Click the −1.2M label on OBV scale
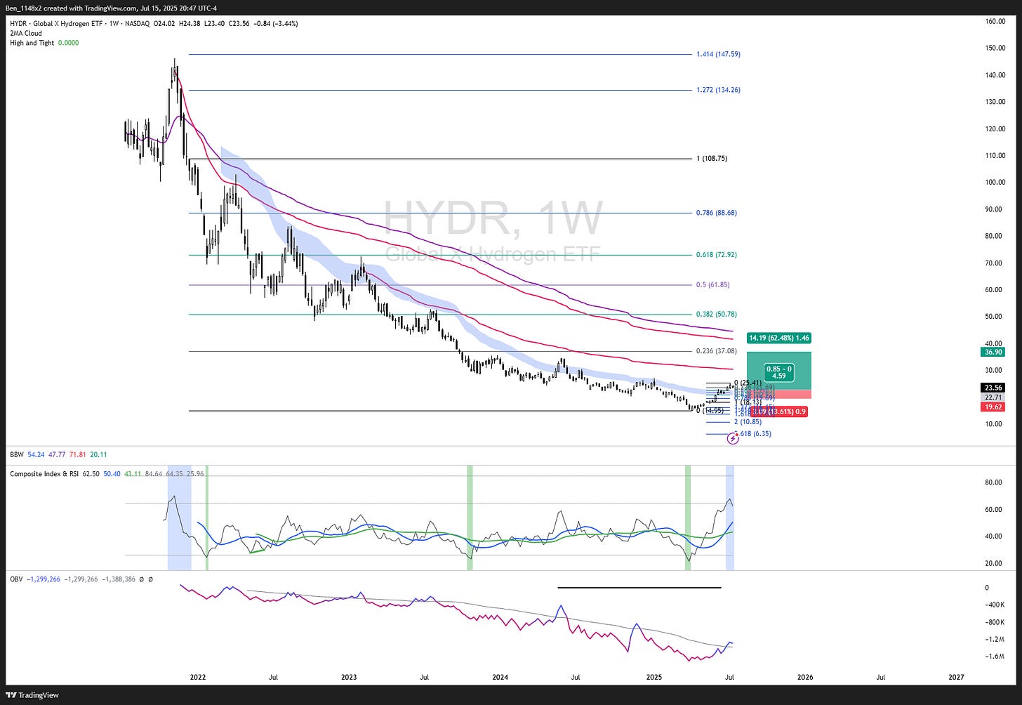The image size is (1022, 705). pos(995,640)
